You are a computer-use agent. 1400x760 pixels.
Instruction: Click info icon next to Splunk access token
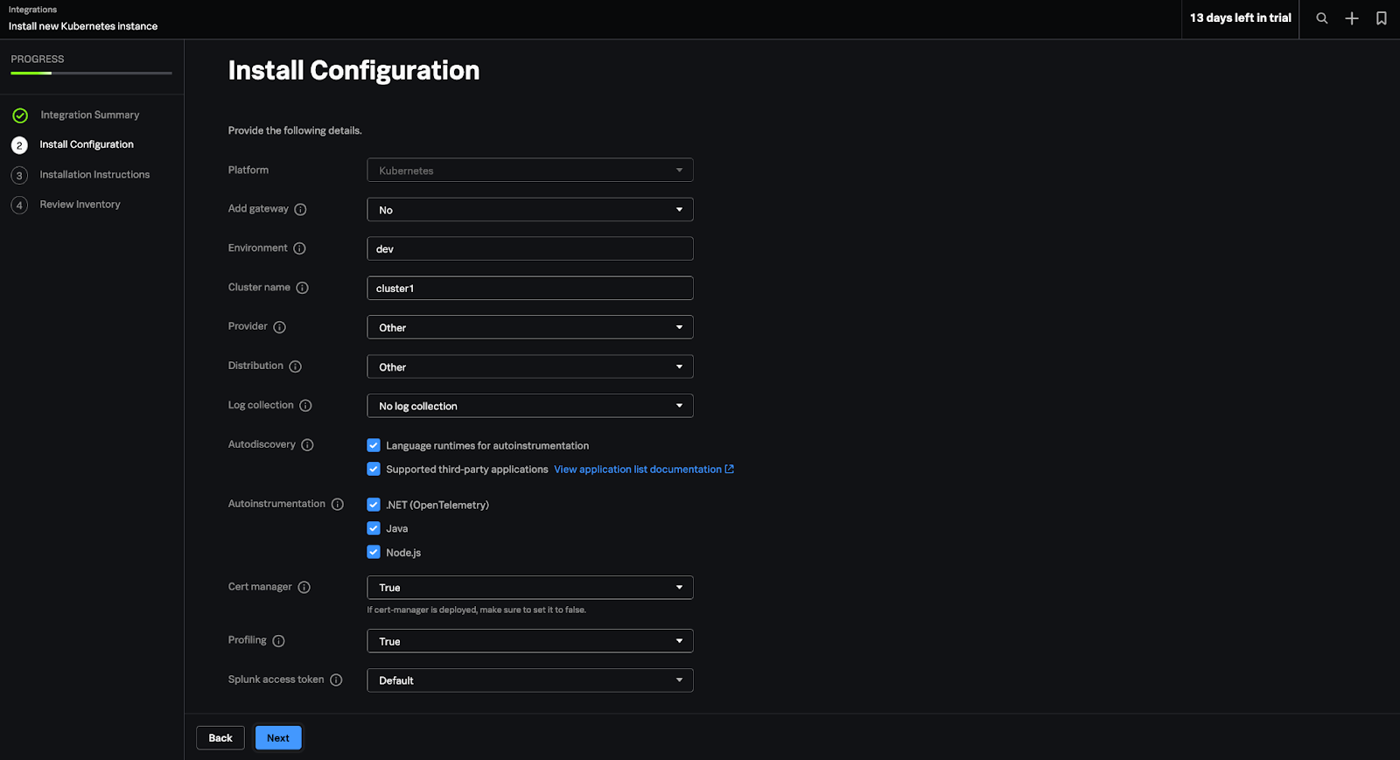pyautogui.click(x=336, y=680)
